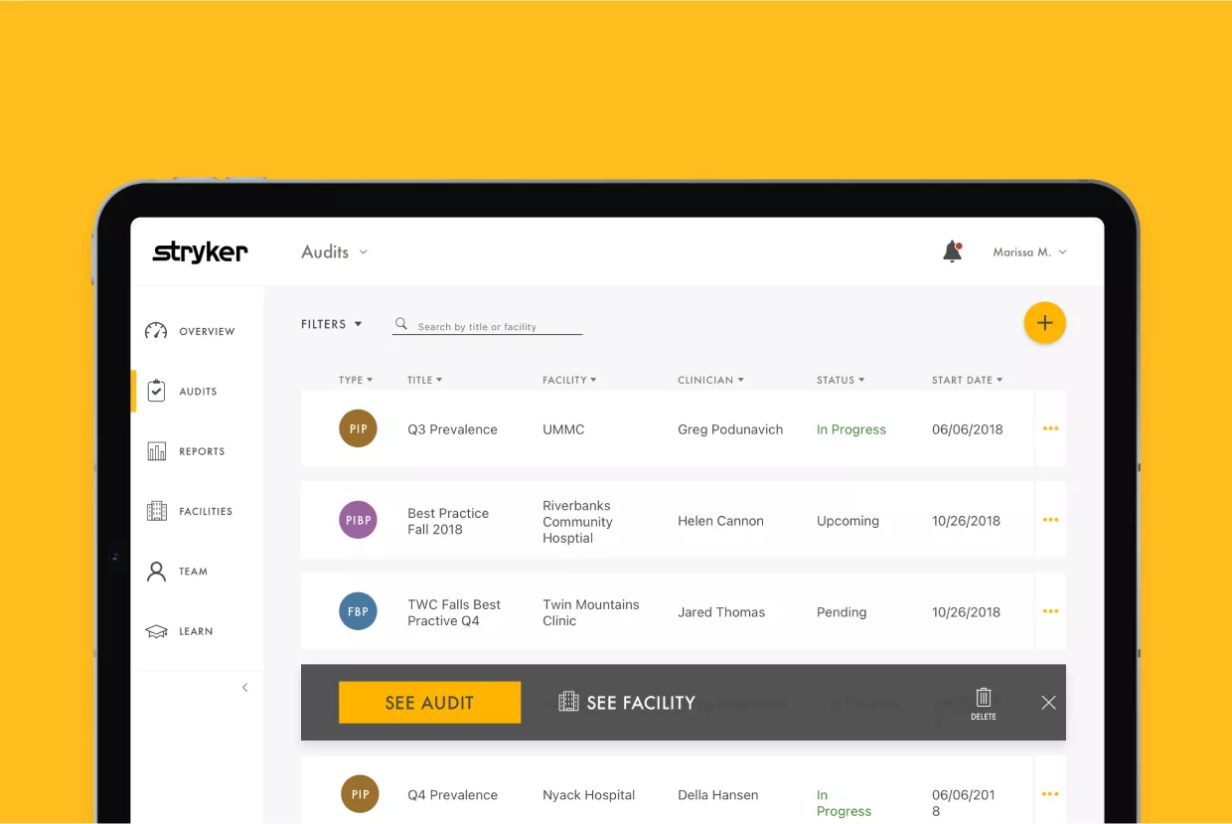This screenshot has width=1232, height=824.
Task: Open the Overview gauge icon in sidebar
Action: (x=156, y=331)
